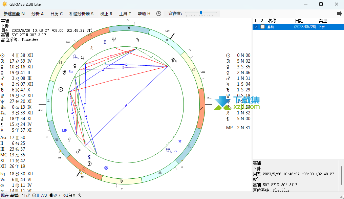Click the Virgo sign on the zodiac ring
This screenshot has height=199, width=344.
click(121, 181)
